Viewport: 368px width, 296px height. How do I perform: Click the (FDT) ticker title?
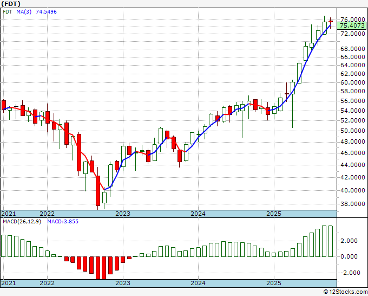(x=11, y=4)
